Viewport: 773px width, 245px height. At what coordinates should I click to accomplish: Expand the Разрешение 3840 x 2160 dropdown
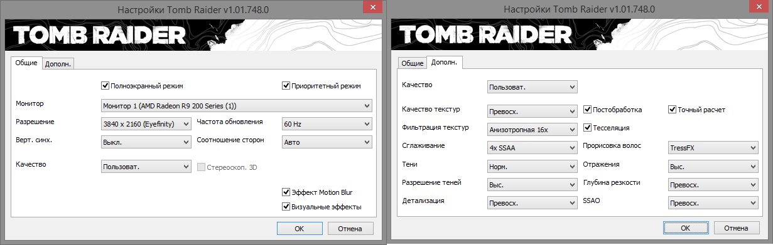(146, 124)
